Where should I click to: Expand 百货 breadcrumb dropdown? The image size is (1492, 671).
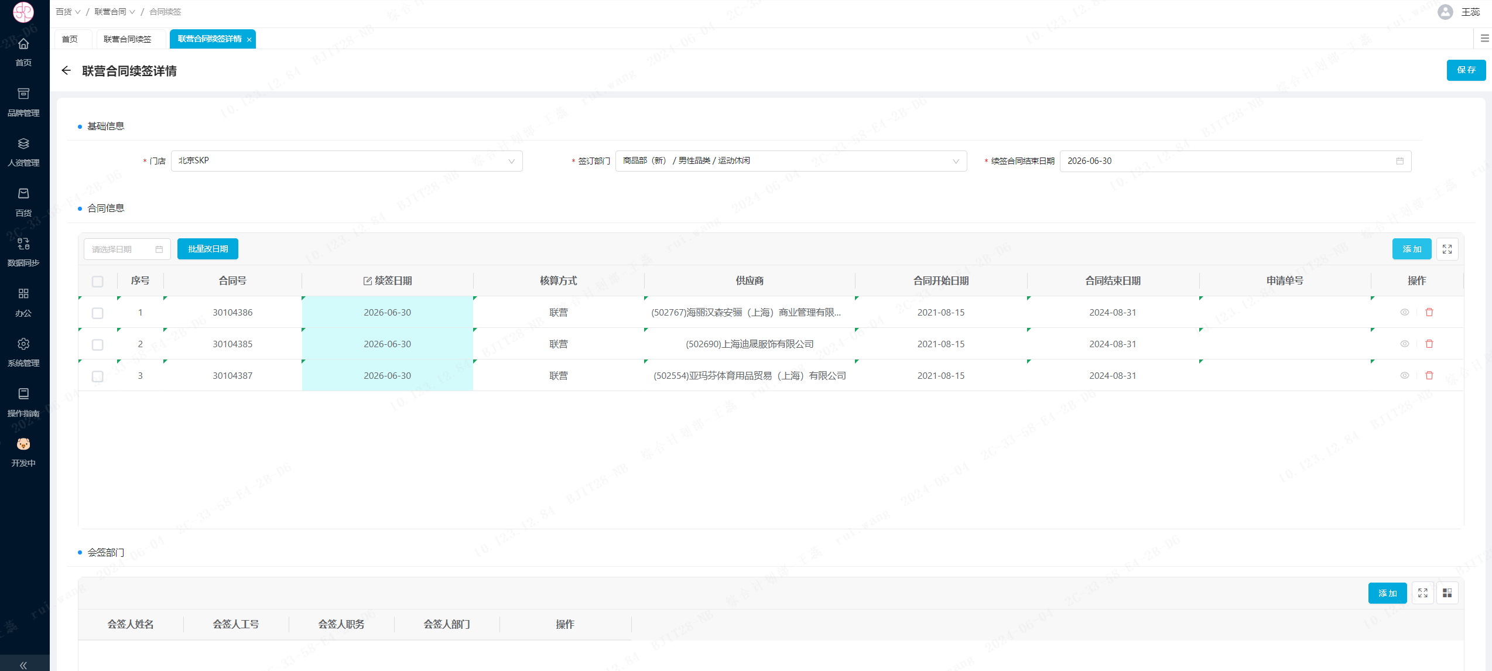68,12
